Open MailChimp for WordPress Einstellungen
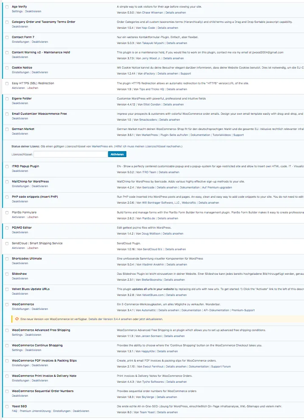Screen dimensions: 304x420 (x=20, y=186)
